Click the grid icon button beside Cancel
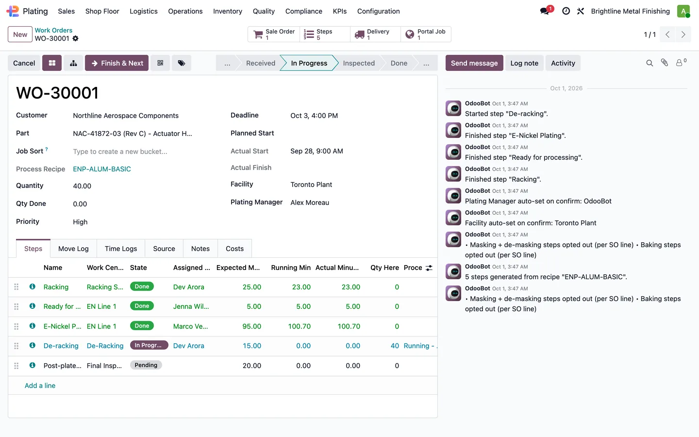 (x=52, y=63)
